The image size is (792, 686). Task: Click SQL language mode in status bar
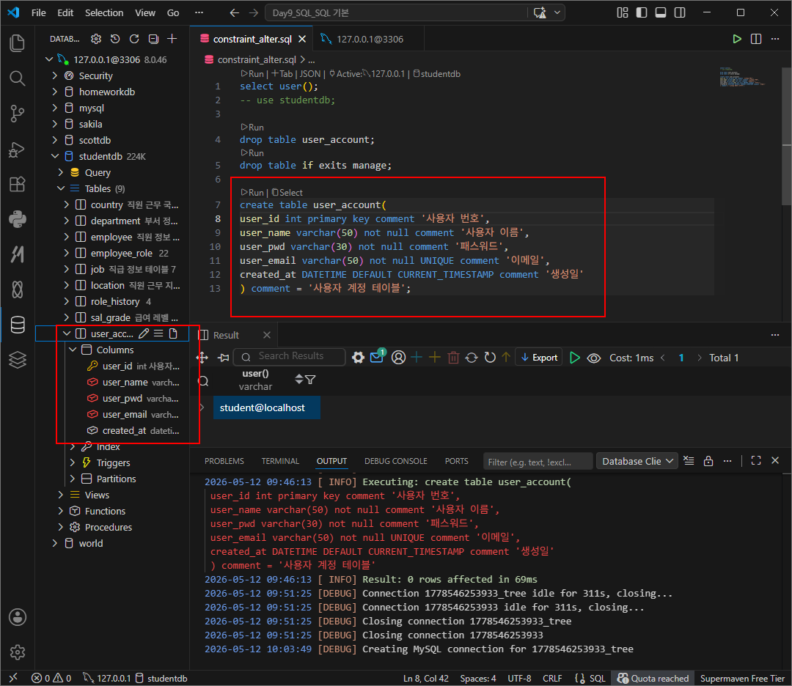tap(598, 679)
